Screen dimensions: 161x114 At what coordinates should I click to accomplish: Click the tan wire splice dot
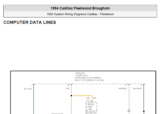tap(71, 96)
